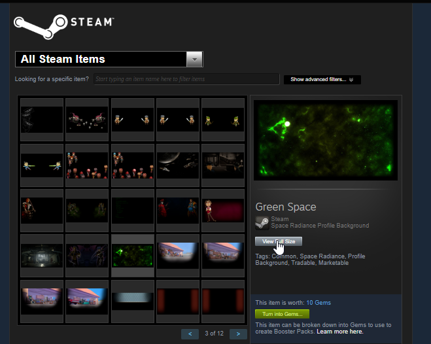Go to next inventory page
The image size is (431, 344).
click(x=238, y=334)
